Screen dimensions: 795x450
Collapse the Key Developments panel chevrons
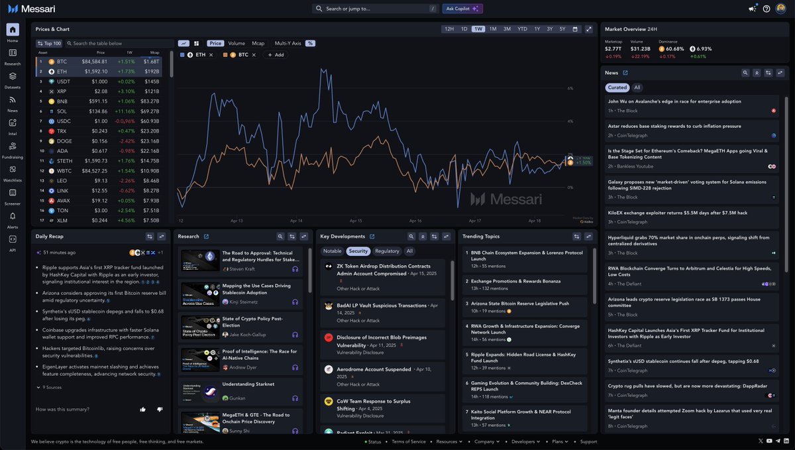click(x=423, y=237)
